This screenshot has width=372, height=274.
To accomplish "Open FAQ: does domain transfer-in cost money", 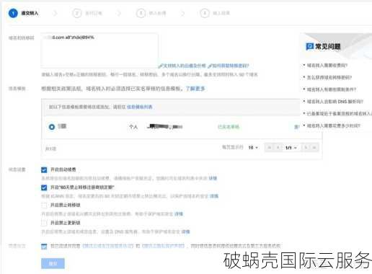I will [327, 66].
